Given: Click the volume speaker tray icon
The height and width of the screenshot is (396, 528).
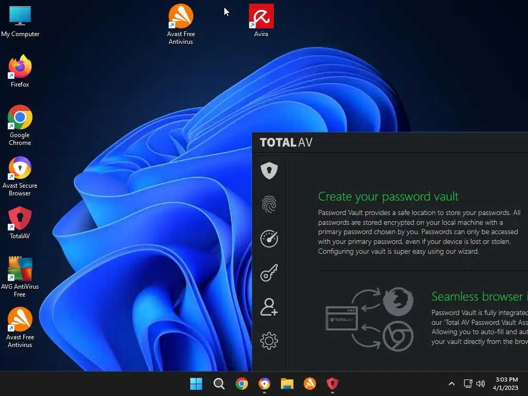Looking at the screenshot, I should 481,384.
